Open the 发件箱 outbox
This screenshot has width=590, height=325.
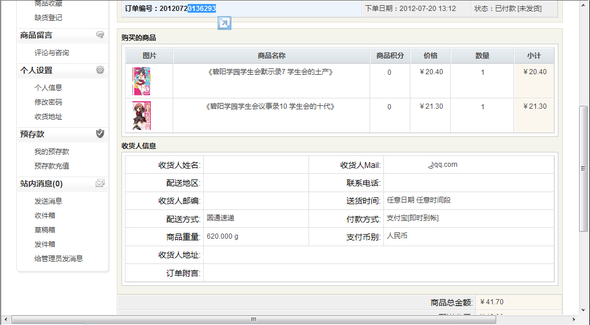pos(45,244)
